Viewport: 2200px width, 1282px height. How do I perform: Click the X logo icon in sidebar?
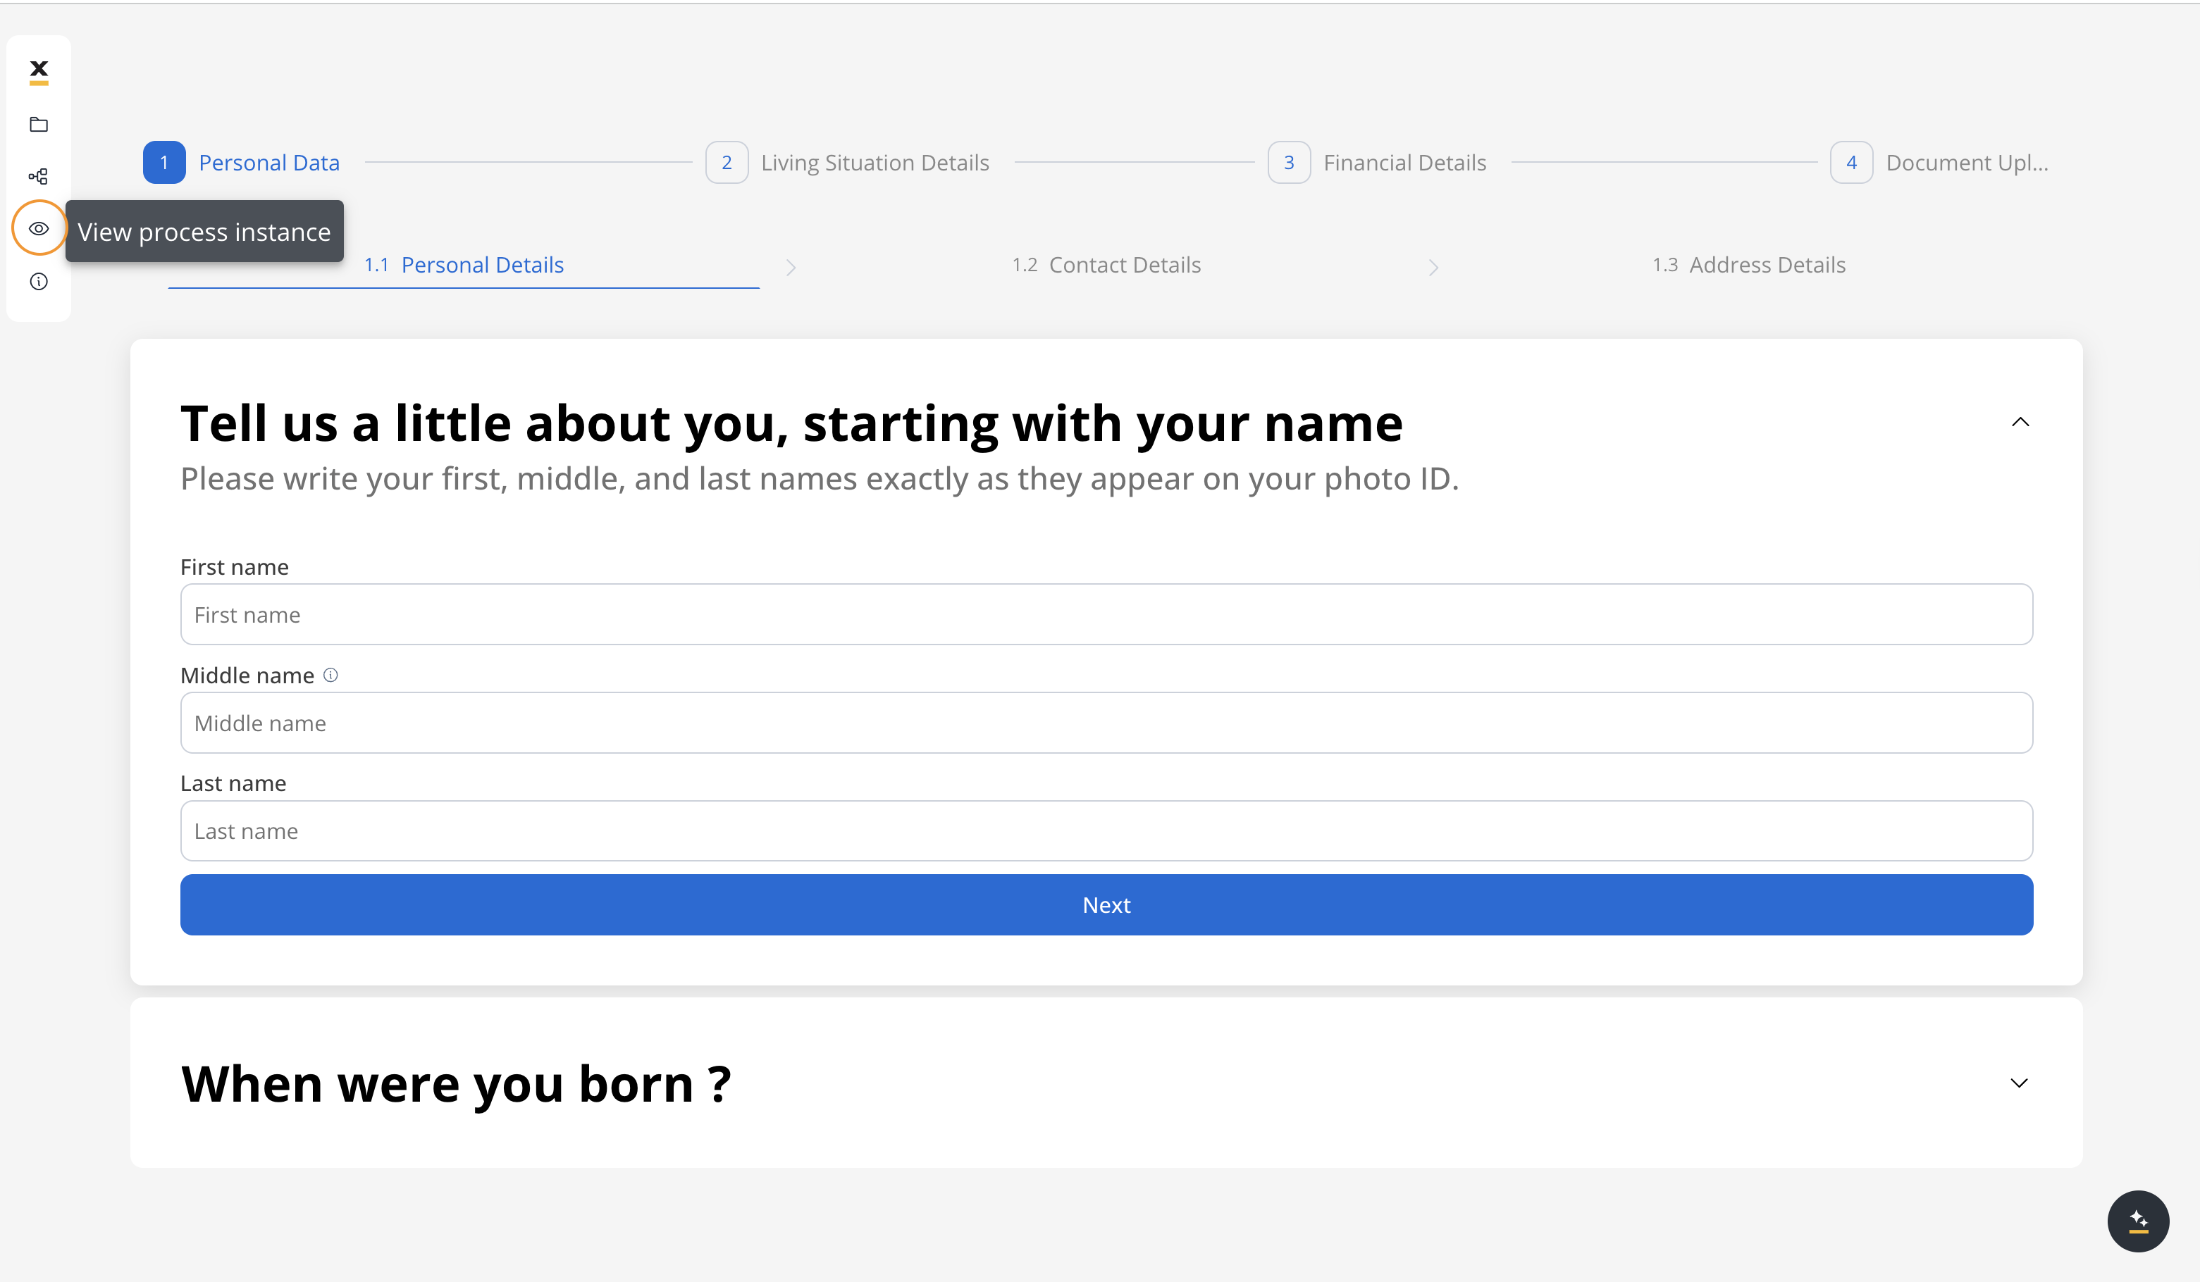[39, 70]
